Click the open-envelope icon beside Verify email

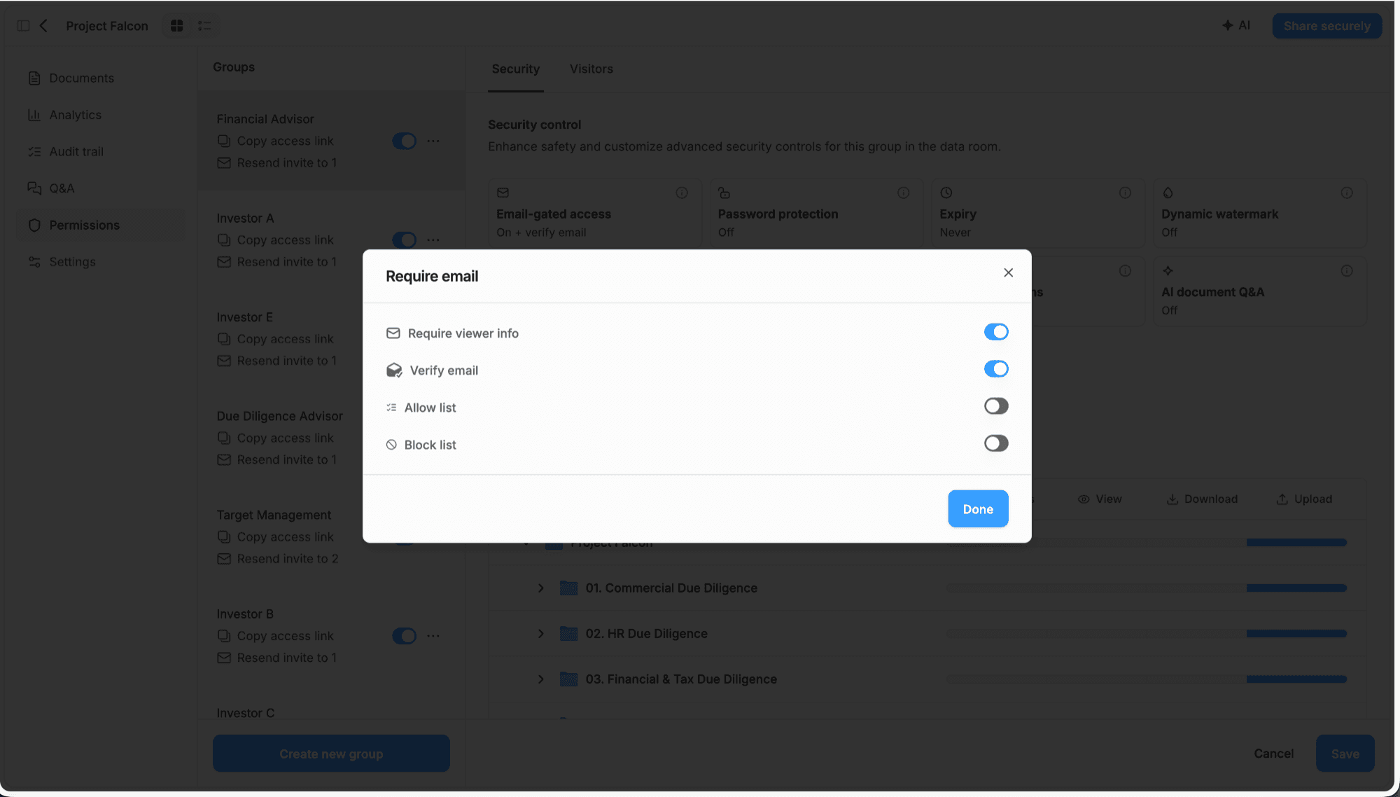pos(394,370)
